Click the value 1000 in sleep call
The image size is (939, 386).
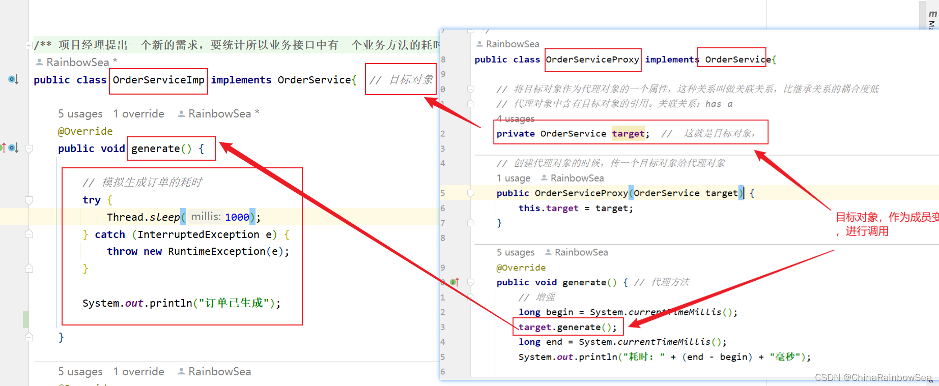(x=237, y=217)
